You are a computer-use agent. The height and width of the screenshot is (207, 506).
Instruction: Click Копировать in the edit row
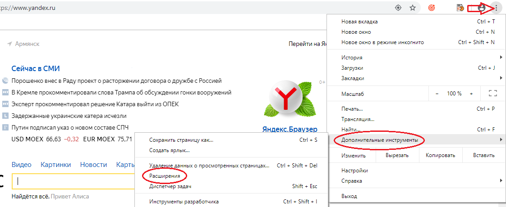[x=441, y=156]
